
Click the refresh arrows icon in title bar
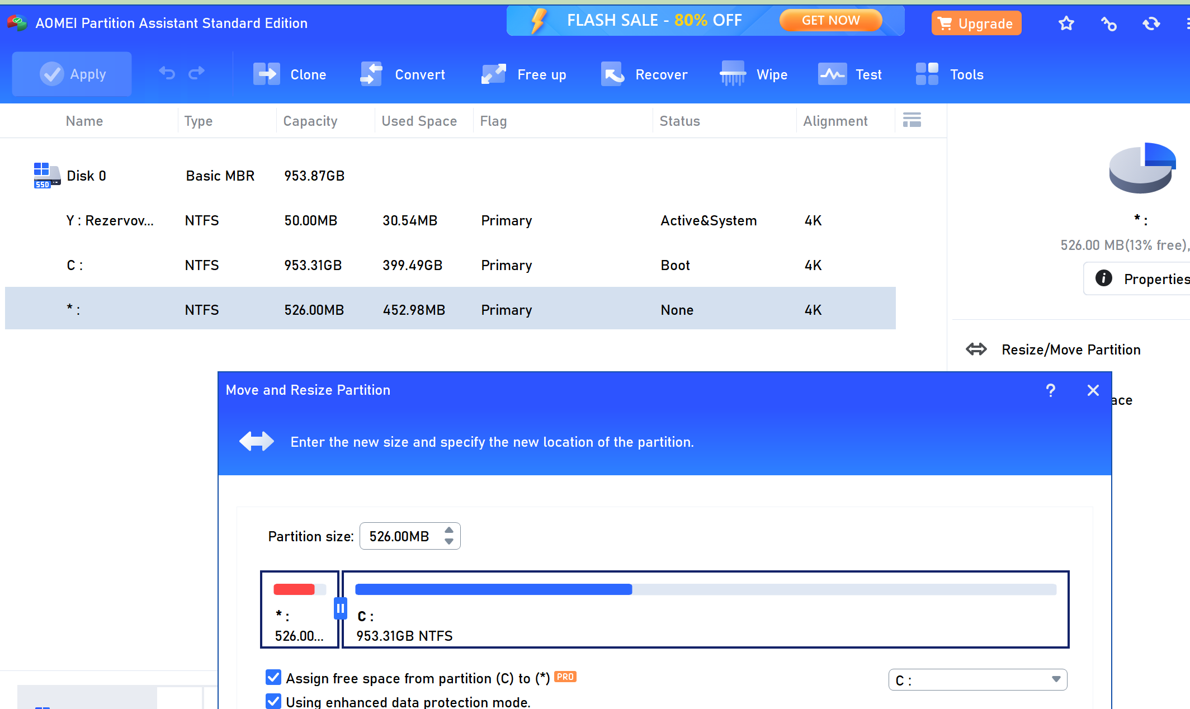point(1151,23)
